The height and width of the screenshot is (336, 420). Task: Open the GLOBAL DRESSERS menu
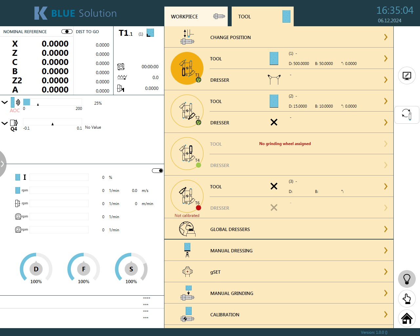click(x=279, y=229)
